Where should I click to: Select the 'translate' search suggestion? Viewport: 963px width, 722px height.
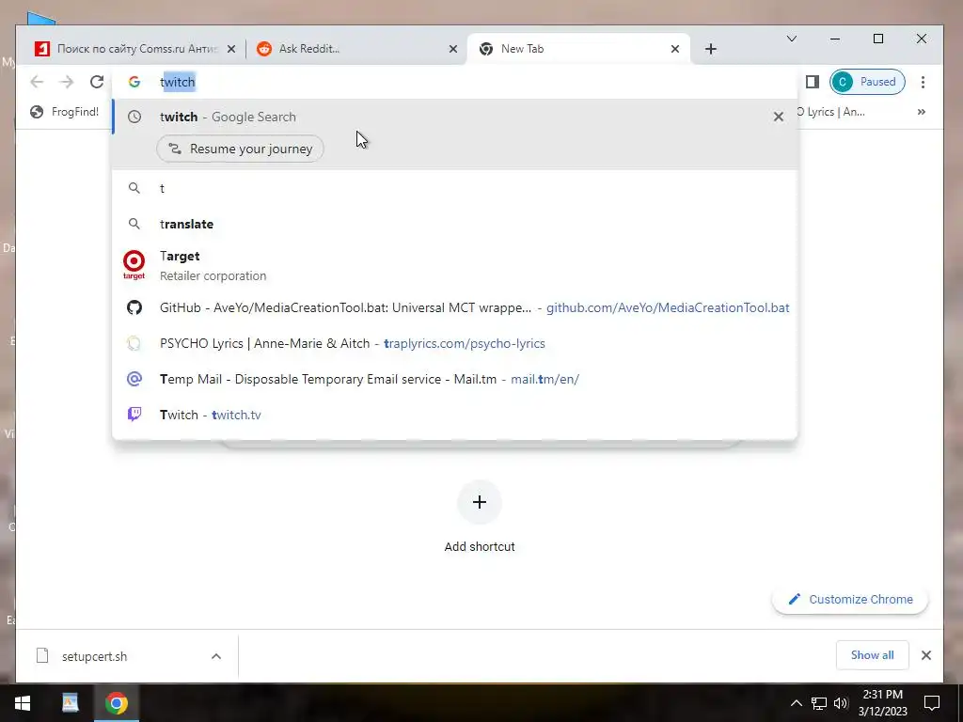point(454,224)
